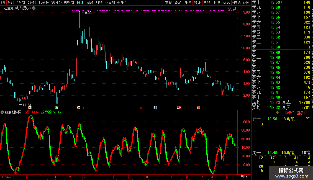The image size is (313, 180).
Task: Add stock with +自选 button
Action: pos(236,2)
